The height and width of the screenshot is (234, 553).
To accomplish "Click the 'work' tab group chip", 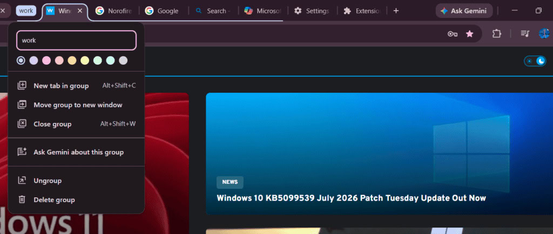I will pyautogui.click(x=26, y=11).
